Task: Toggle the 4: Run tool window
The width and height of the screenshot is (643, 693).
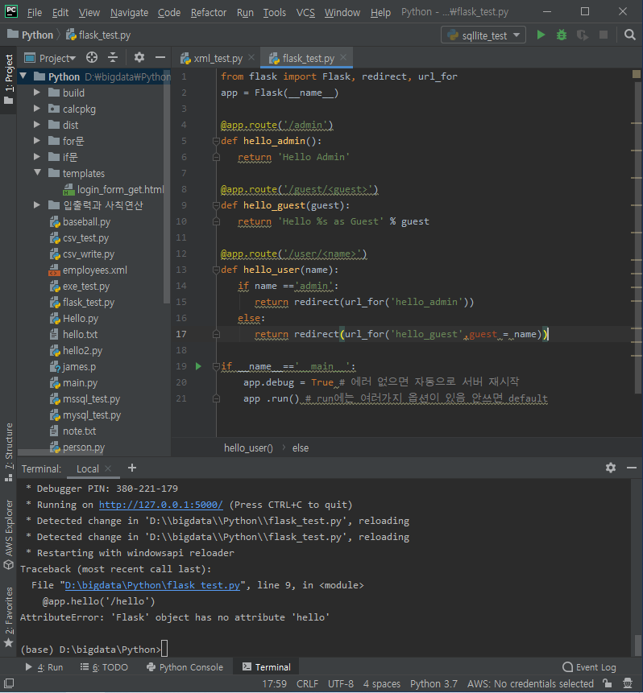Action: 44,667
